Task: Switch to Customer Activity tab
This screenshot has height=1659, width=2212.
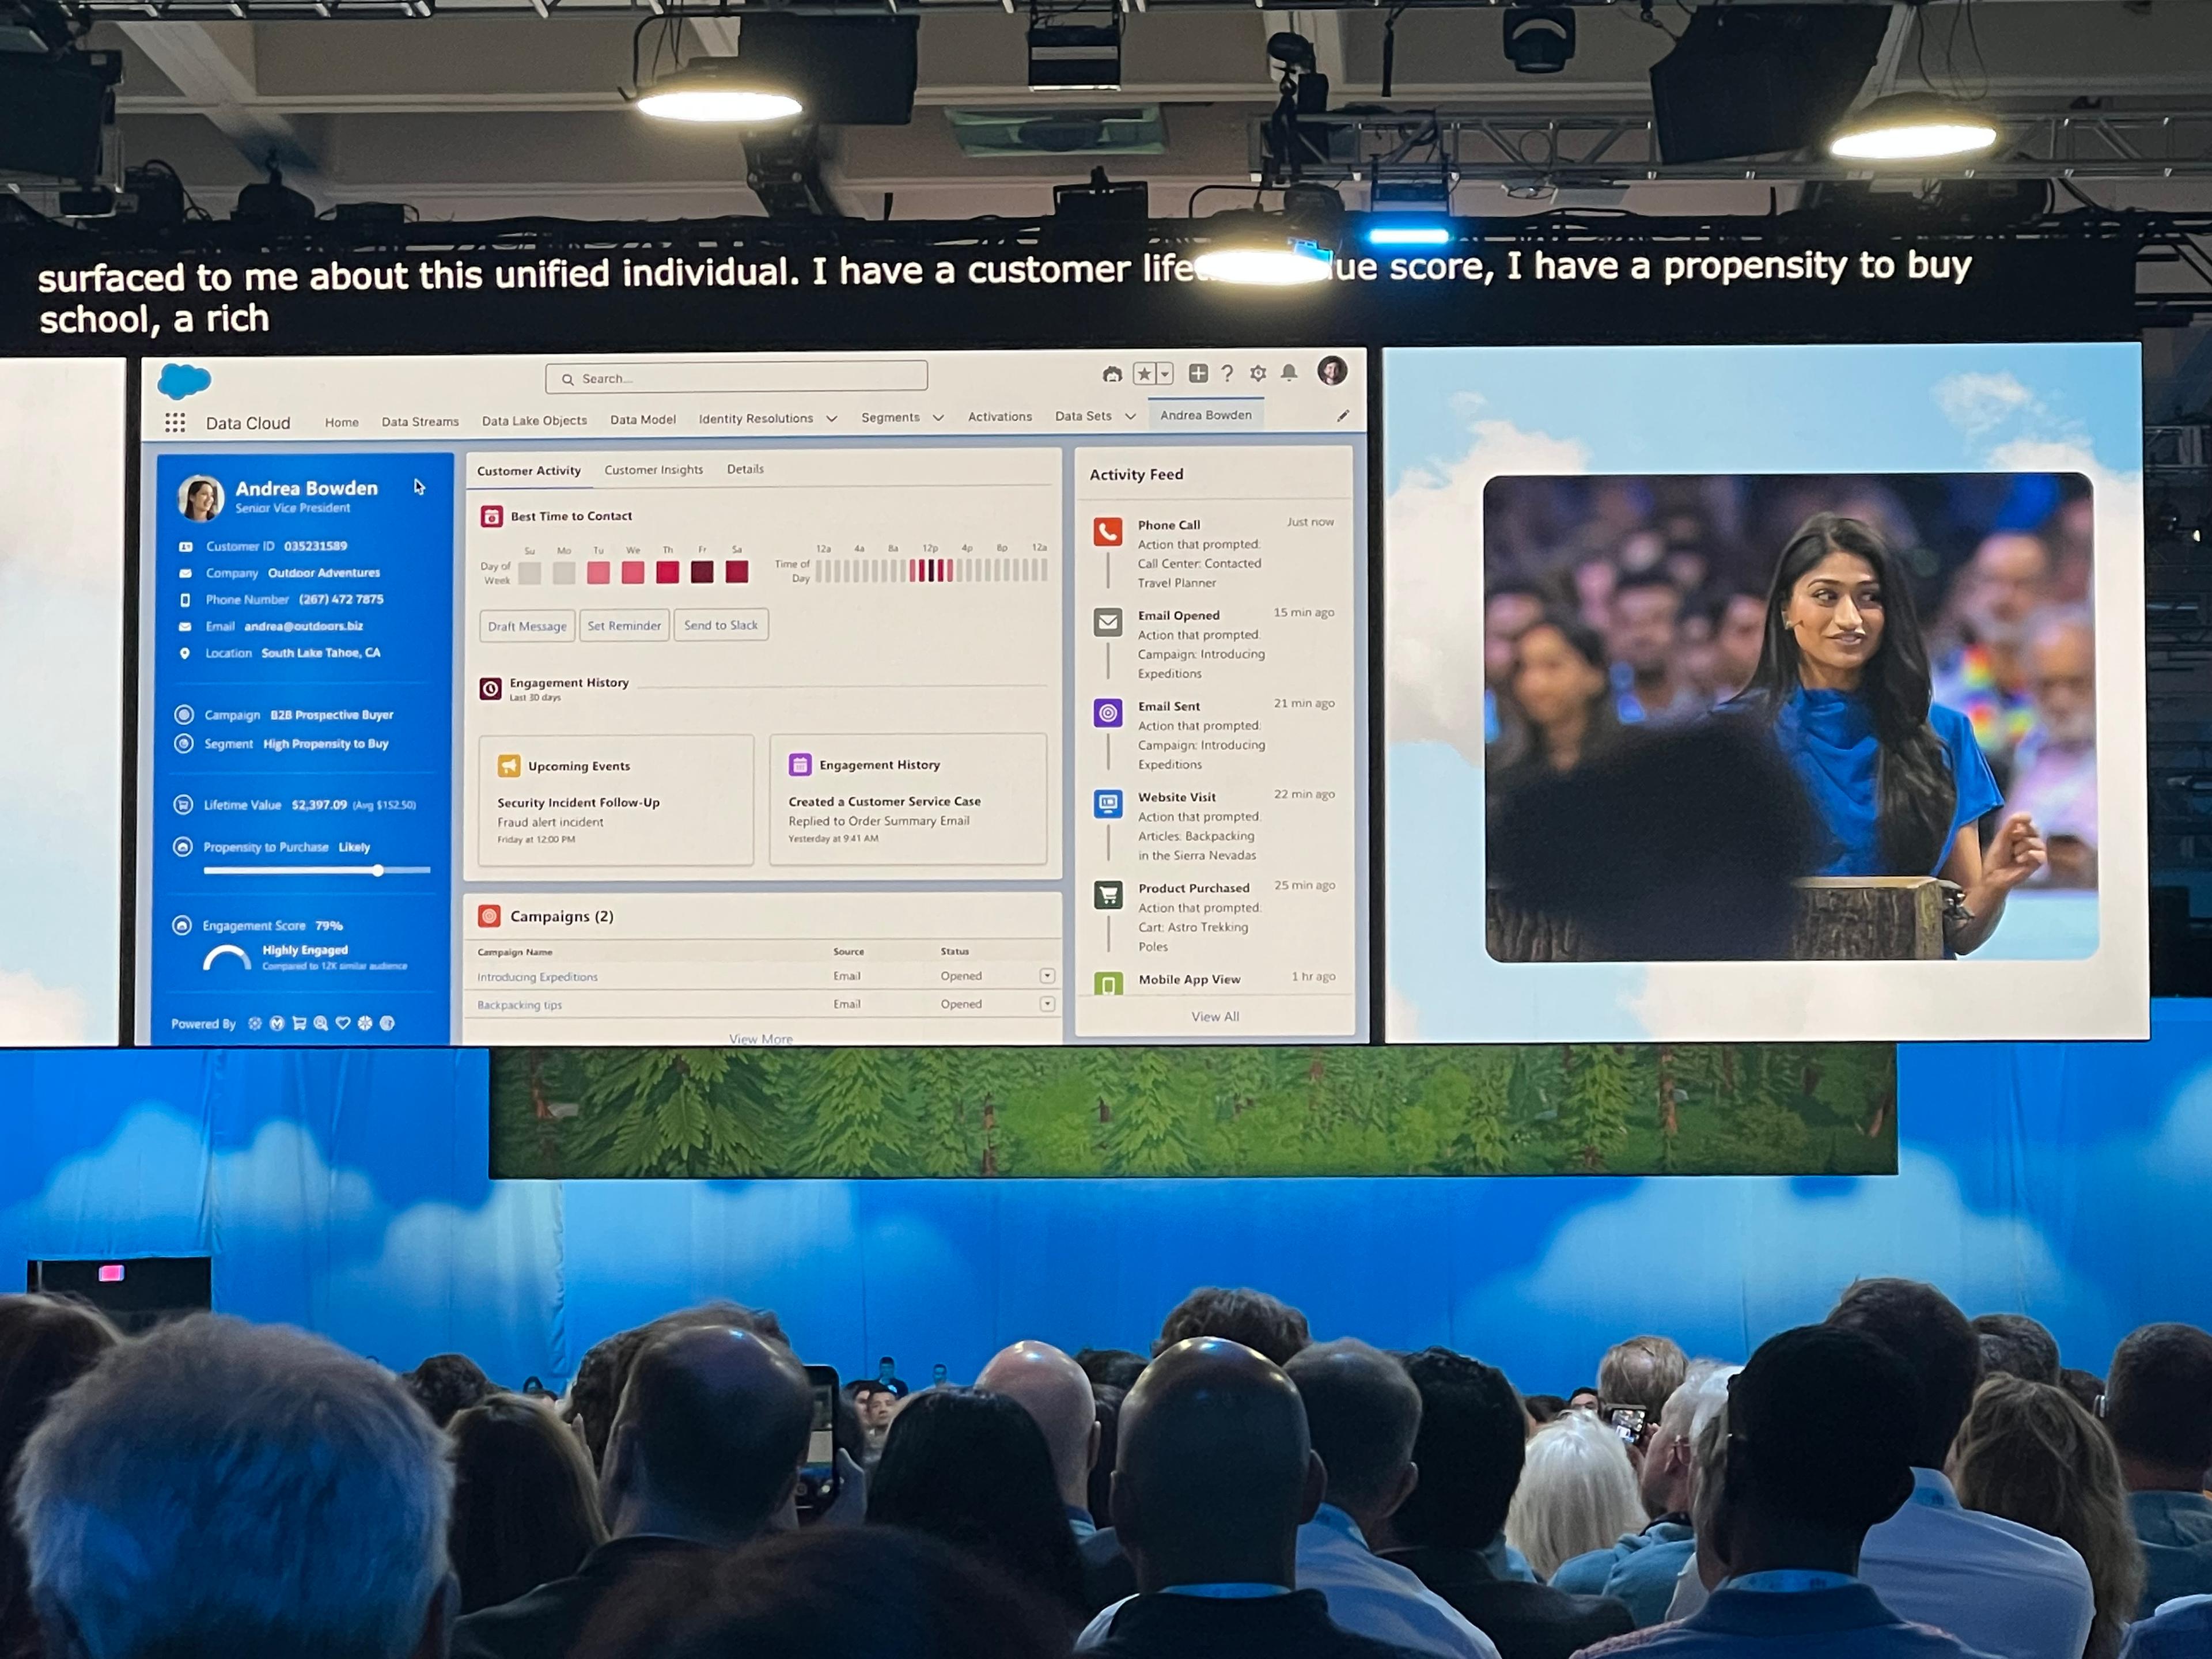Action: tap(529, 471)
